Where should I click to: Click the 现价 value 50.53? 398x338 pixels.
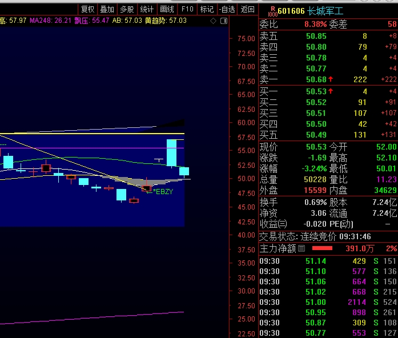point(316,147)
